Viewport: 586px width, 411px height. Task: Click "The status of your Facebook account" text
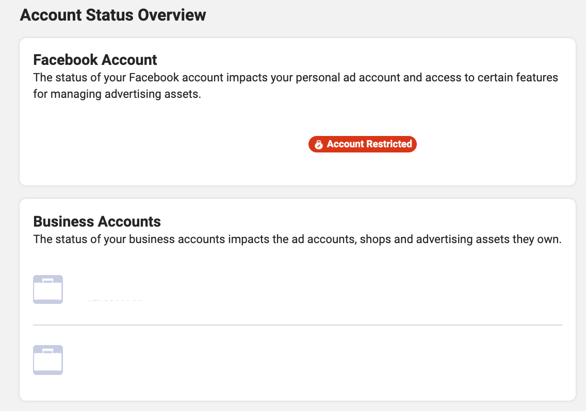128,78
